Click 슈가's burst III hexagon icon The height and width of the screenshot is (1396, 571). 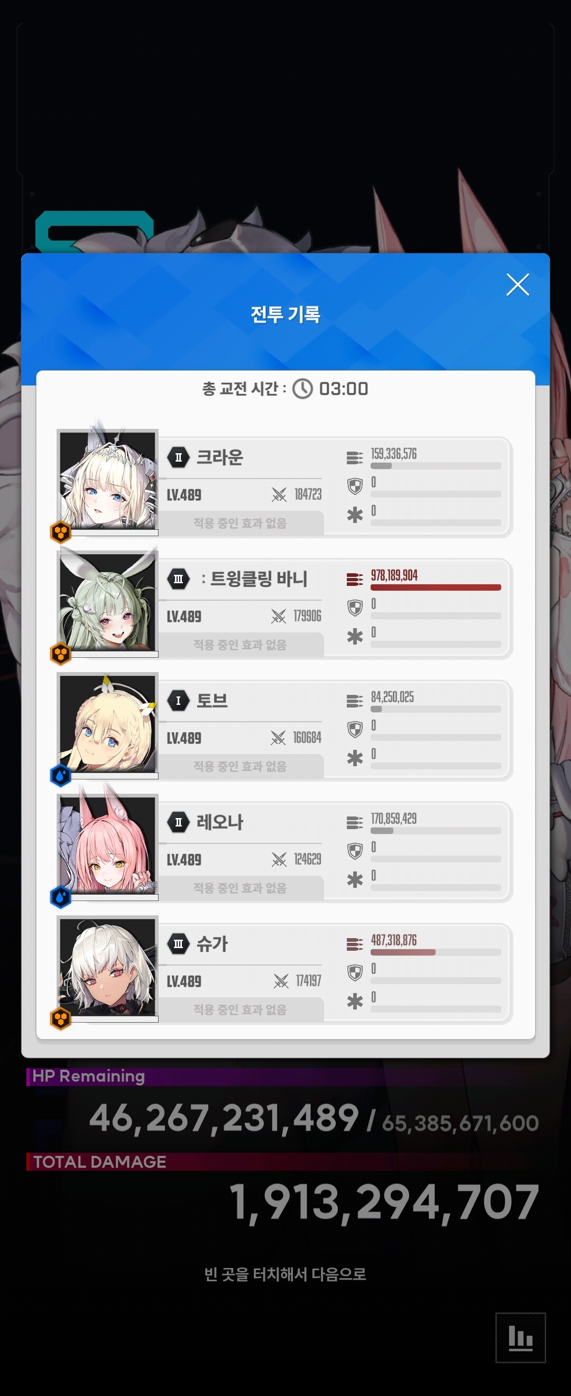(x=178, y=944)
